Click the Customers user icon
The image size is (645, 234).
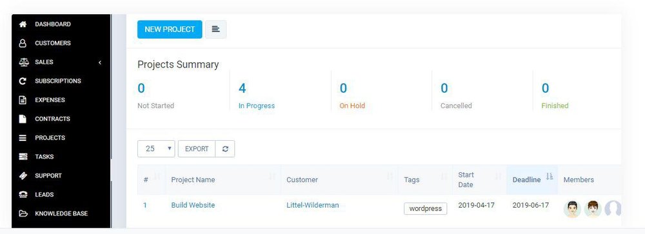tap(23, 43)
